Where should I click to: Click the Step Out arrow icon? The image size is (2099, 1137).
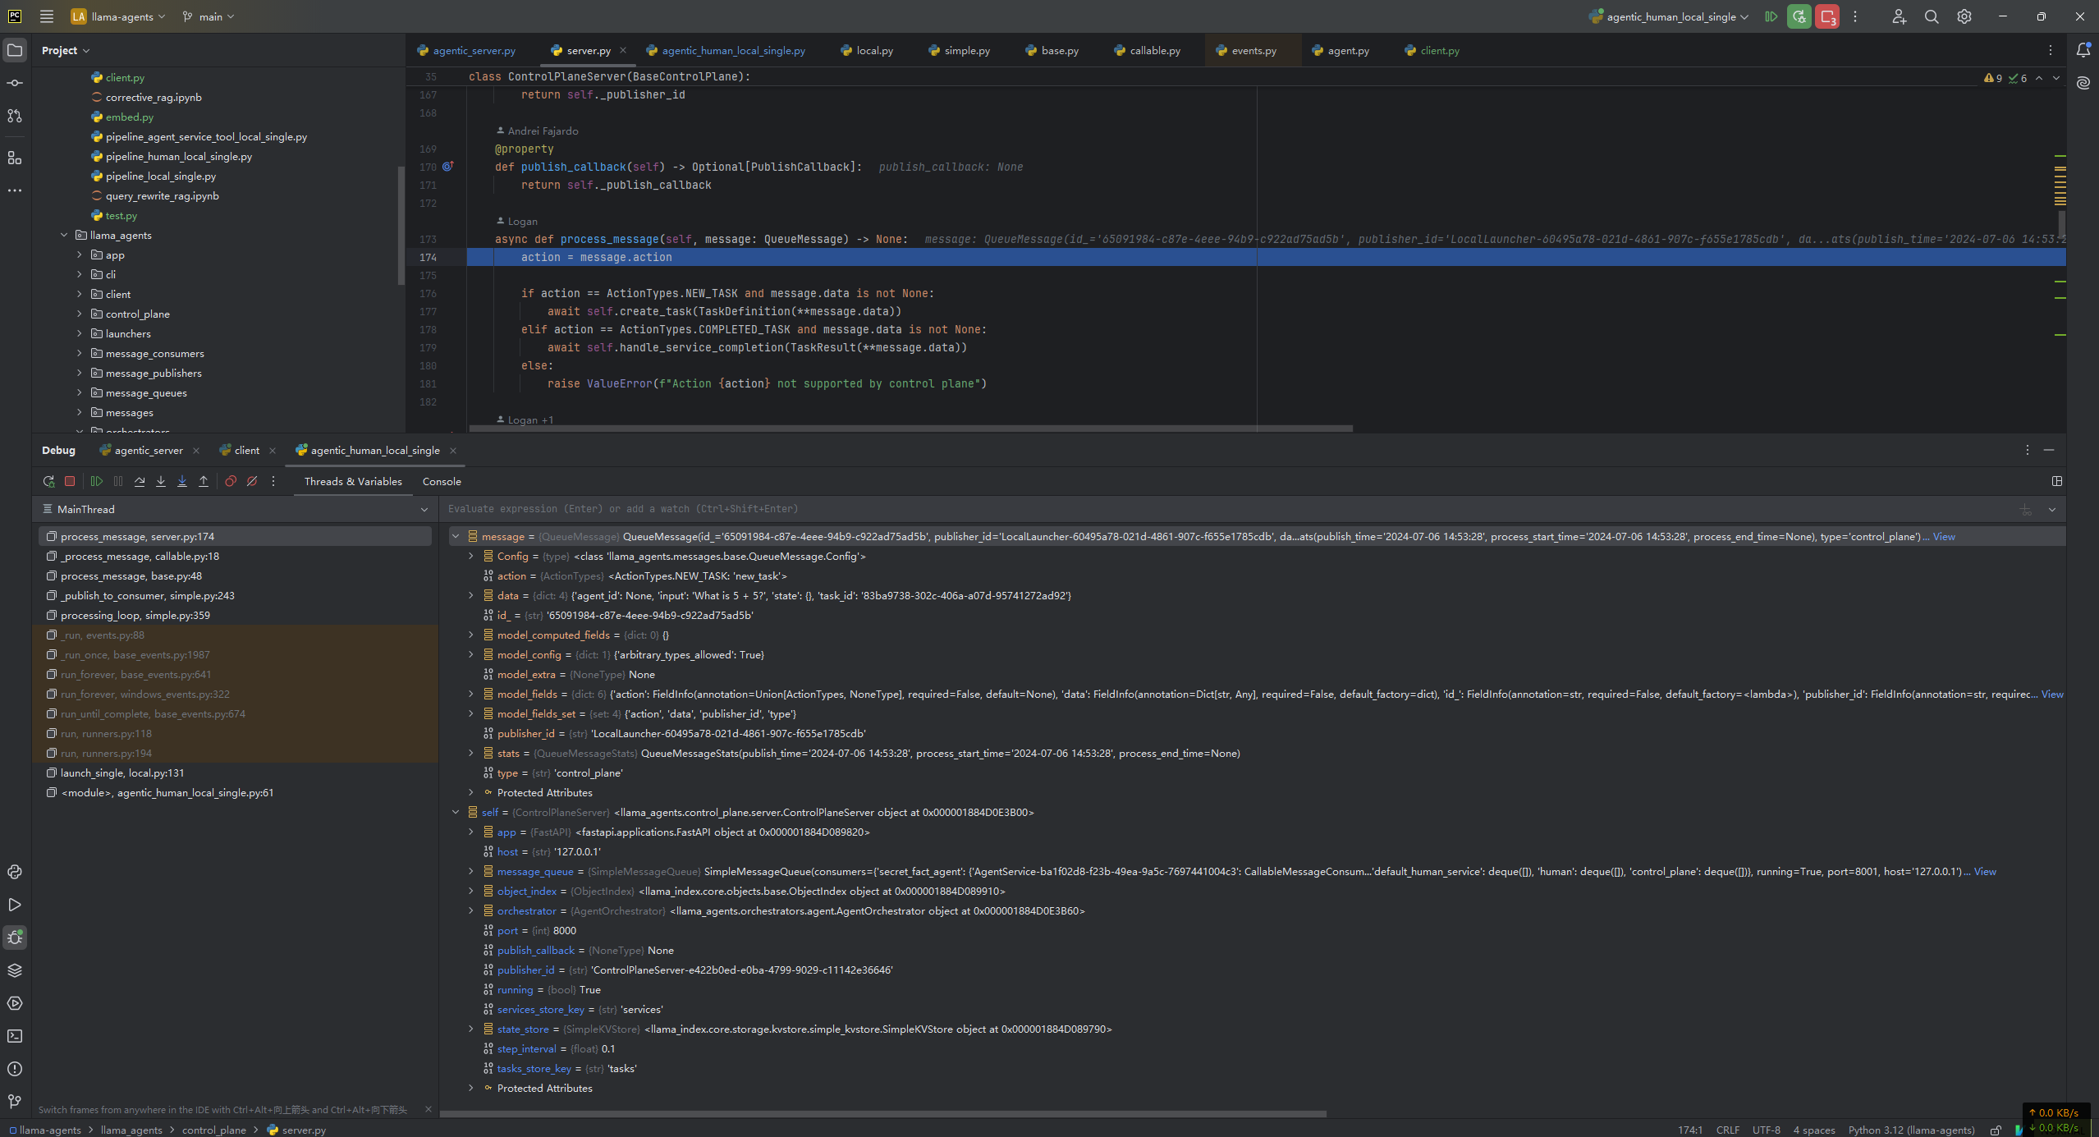(204, 482)
